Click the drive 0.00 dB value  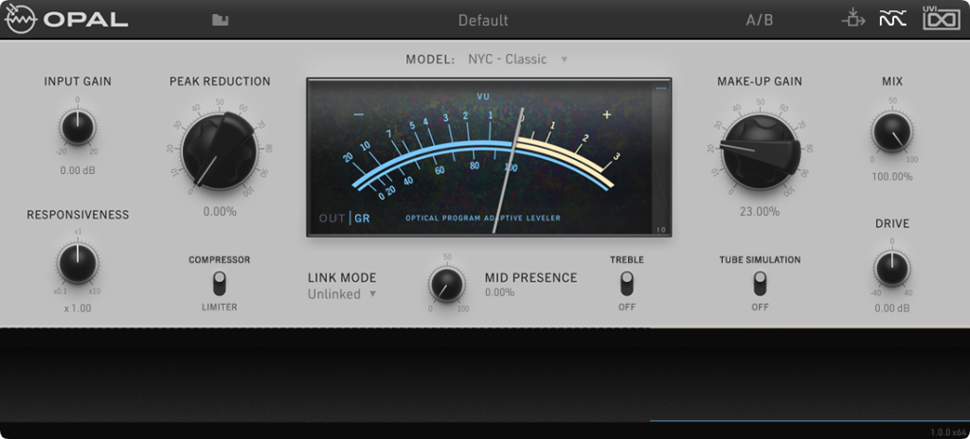pyautogui.click(x=892, y=307)
